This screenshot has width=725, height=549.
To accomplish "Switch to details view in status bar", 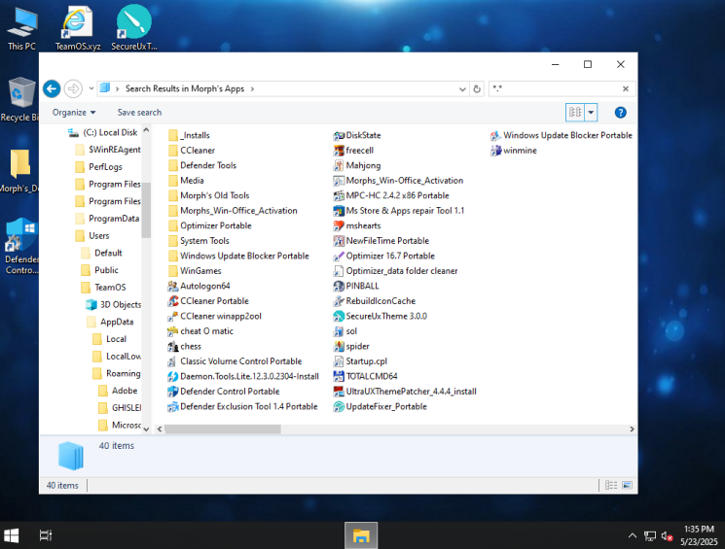I will tap(611, 485).
